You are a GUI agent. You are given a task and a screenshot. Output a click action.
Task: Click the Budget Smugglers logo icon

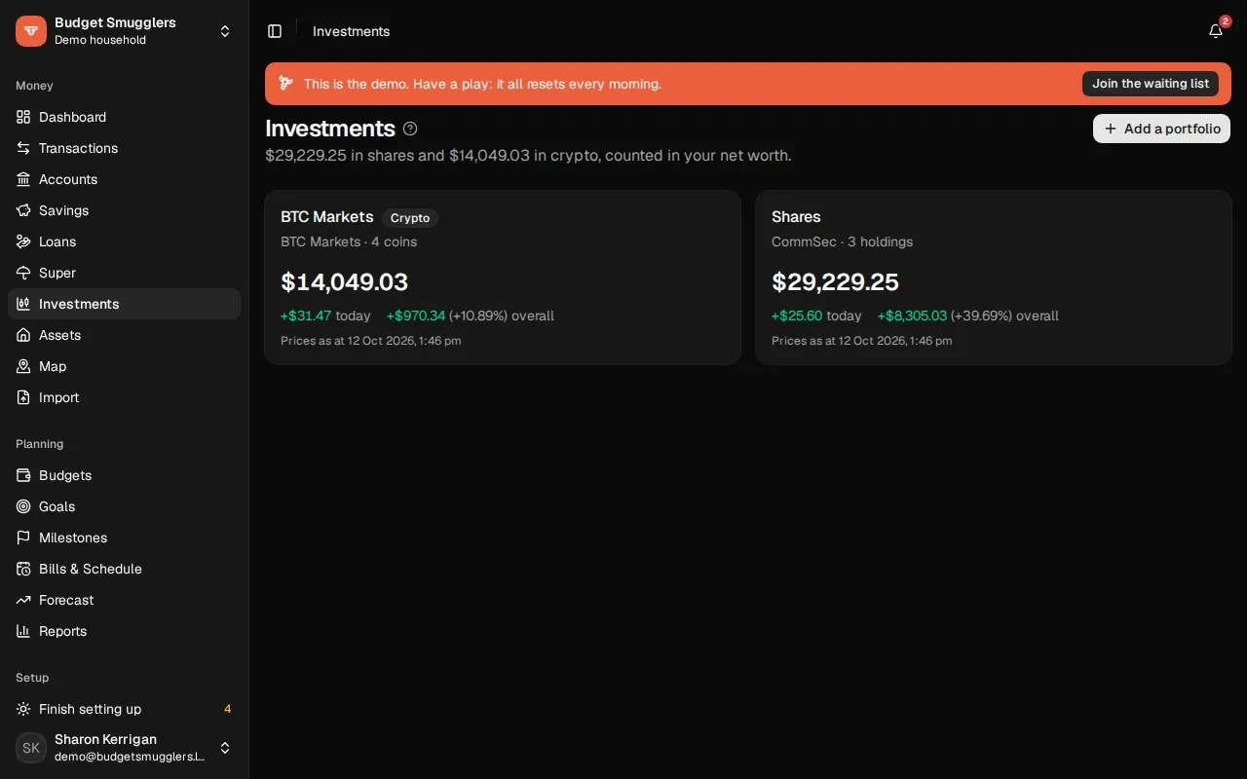[31, 31]
